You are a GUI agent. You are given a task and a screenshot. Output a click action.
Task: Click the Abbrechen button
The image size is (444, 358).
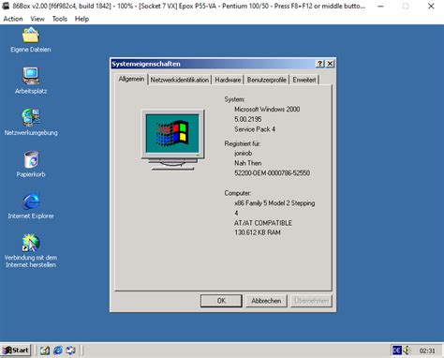point(266,301)
